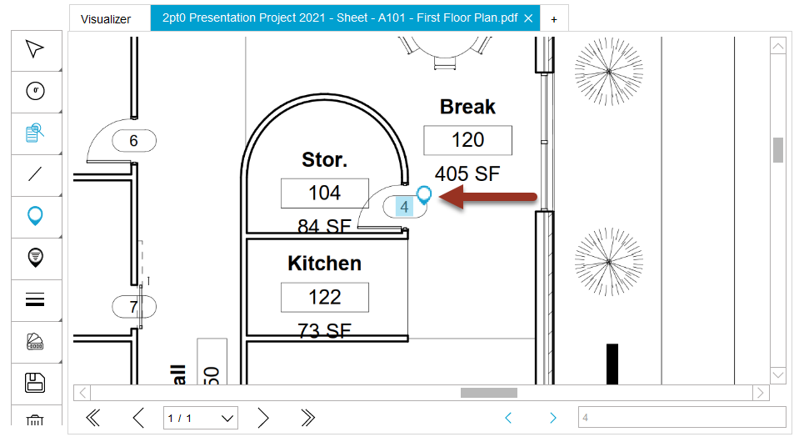Click the blue pin marker near door 4
This screenshot has height=447, width=794.
(x=424, y=194)
